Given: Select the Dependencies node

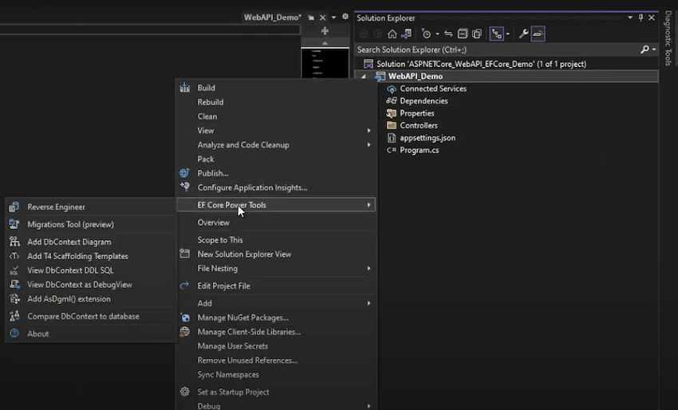Looking at the screenshot, I should coord(424,101).
